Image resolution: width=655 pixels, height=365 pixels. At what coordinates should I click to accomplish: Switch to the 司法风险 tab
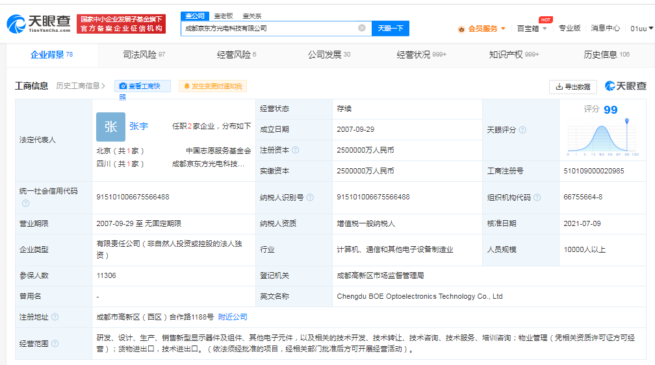pos(144,55)
